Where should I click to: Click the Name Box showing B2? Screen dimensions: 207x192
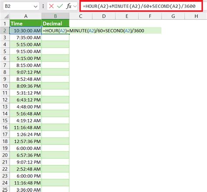21,6
